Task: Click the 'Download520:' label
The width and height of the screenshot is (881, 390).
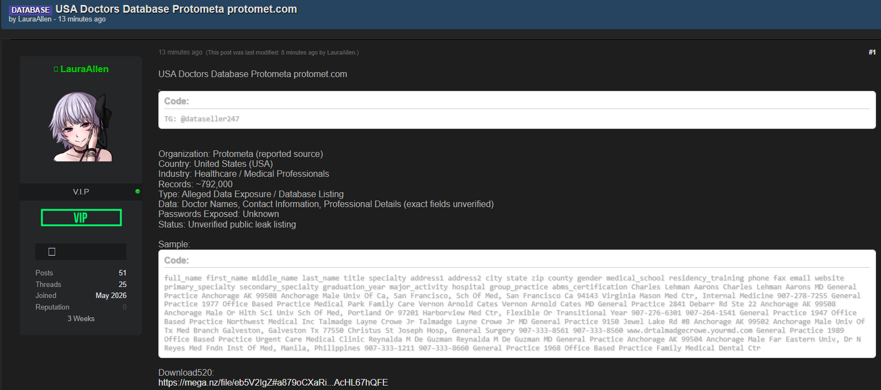Action: [186, 372]
